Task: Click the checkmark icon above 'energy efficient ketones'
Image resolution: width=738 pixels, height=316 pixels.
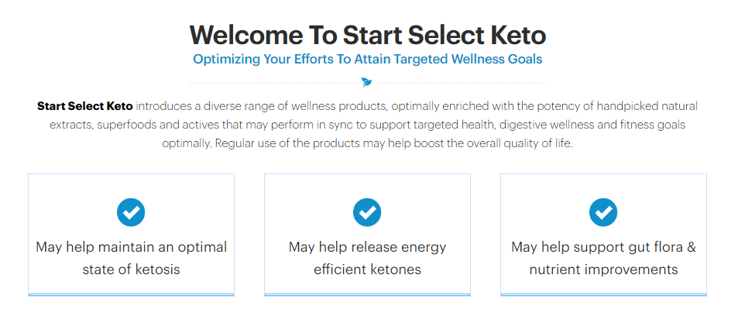Action: tap(367, 212)
